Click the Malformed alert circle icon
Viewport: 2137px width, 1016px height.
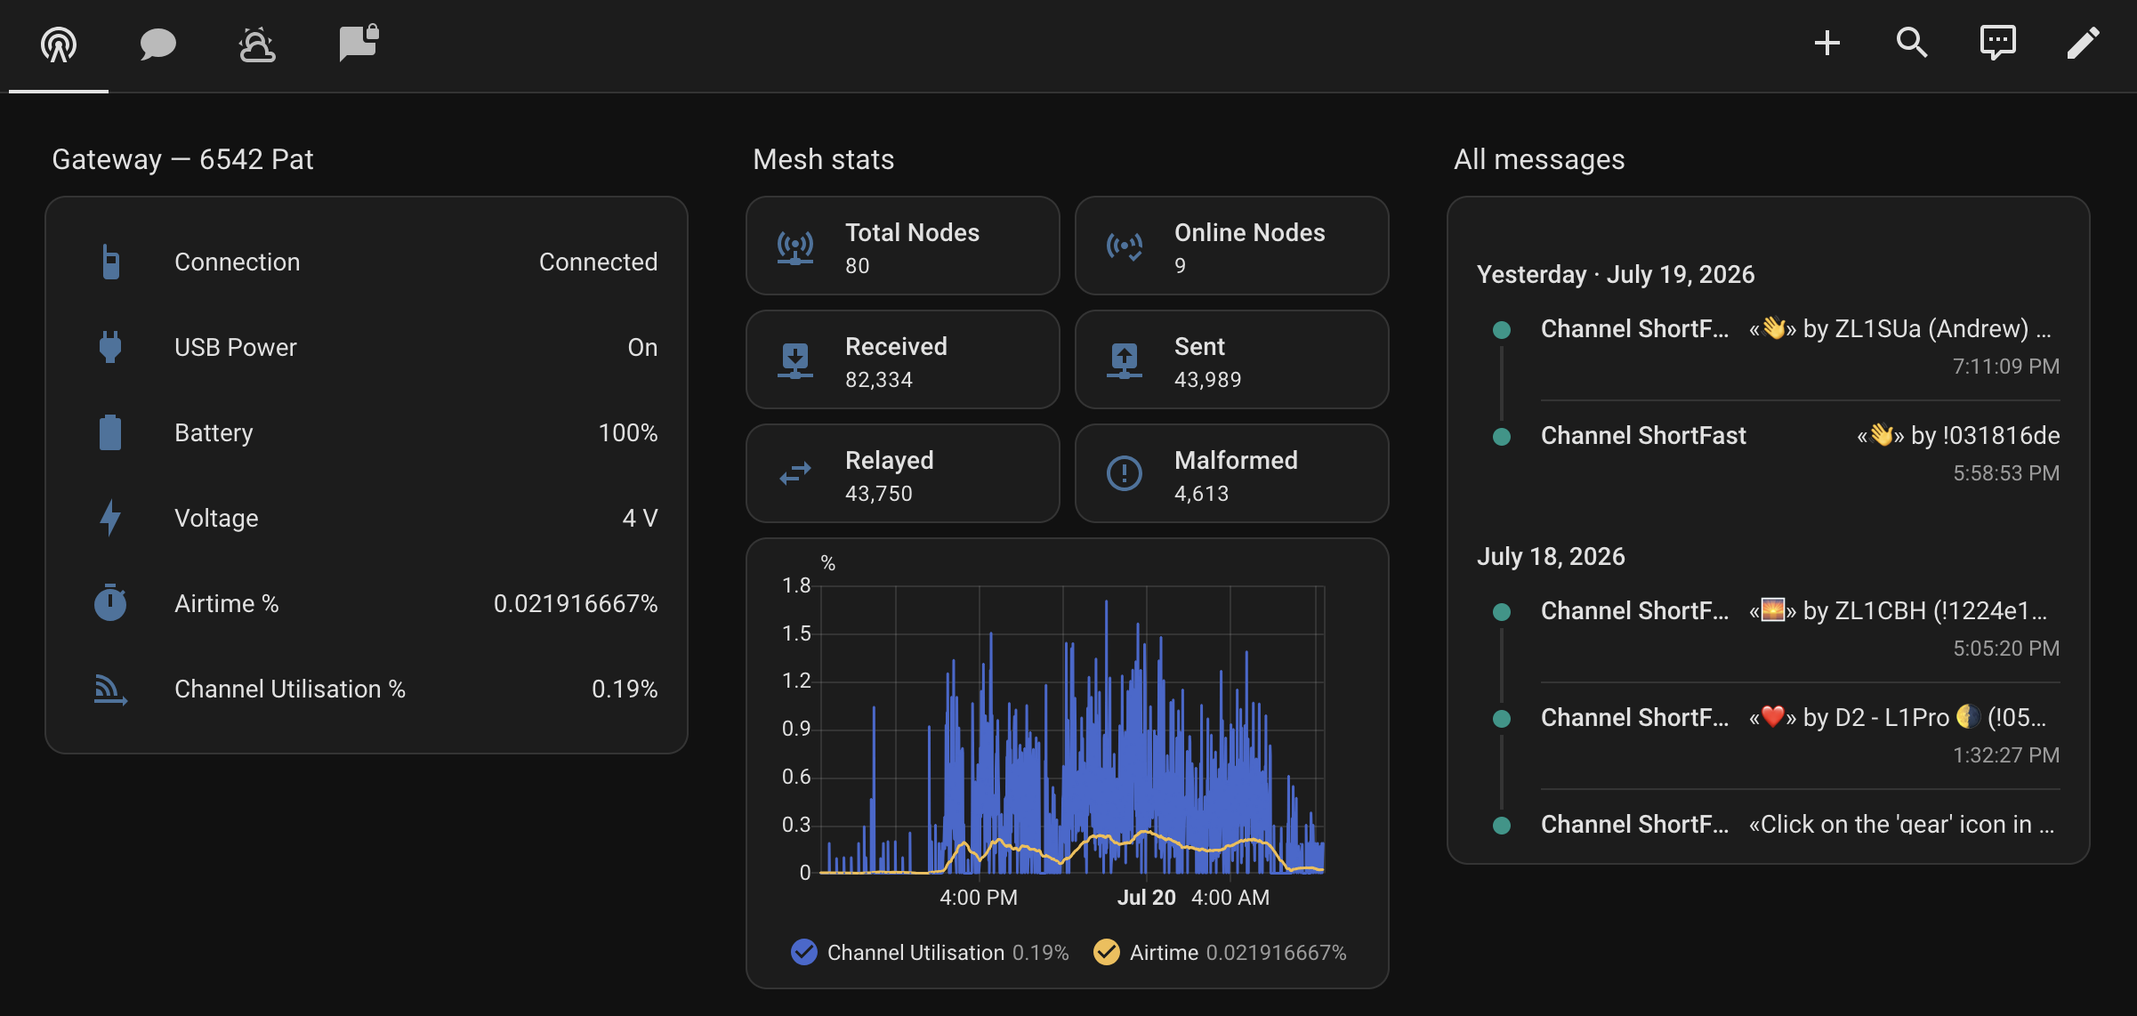(x=1125, y=474)
